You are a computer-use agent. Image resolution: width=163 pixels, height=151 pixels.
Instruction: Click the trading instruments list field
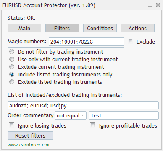(x=83, y=105)
